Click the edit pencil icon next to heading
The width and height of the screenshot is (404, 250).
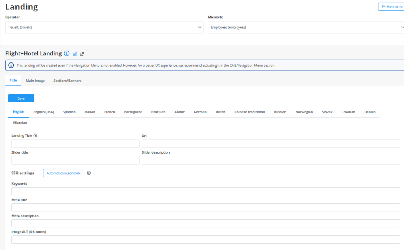[x=75, y=54]
